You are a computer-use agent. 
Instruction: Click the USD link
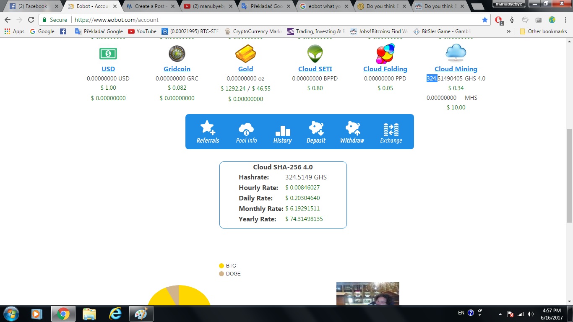tap(108, 69)
